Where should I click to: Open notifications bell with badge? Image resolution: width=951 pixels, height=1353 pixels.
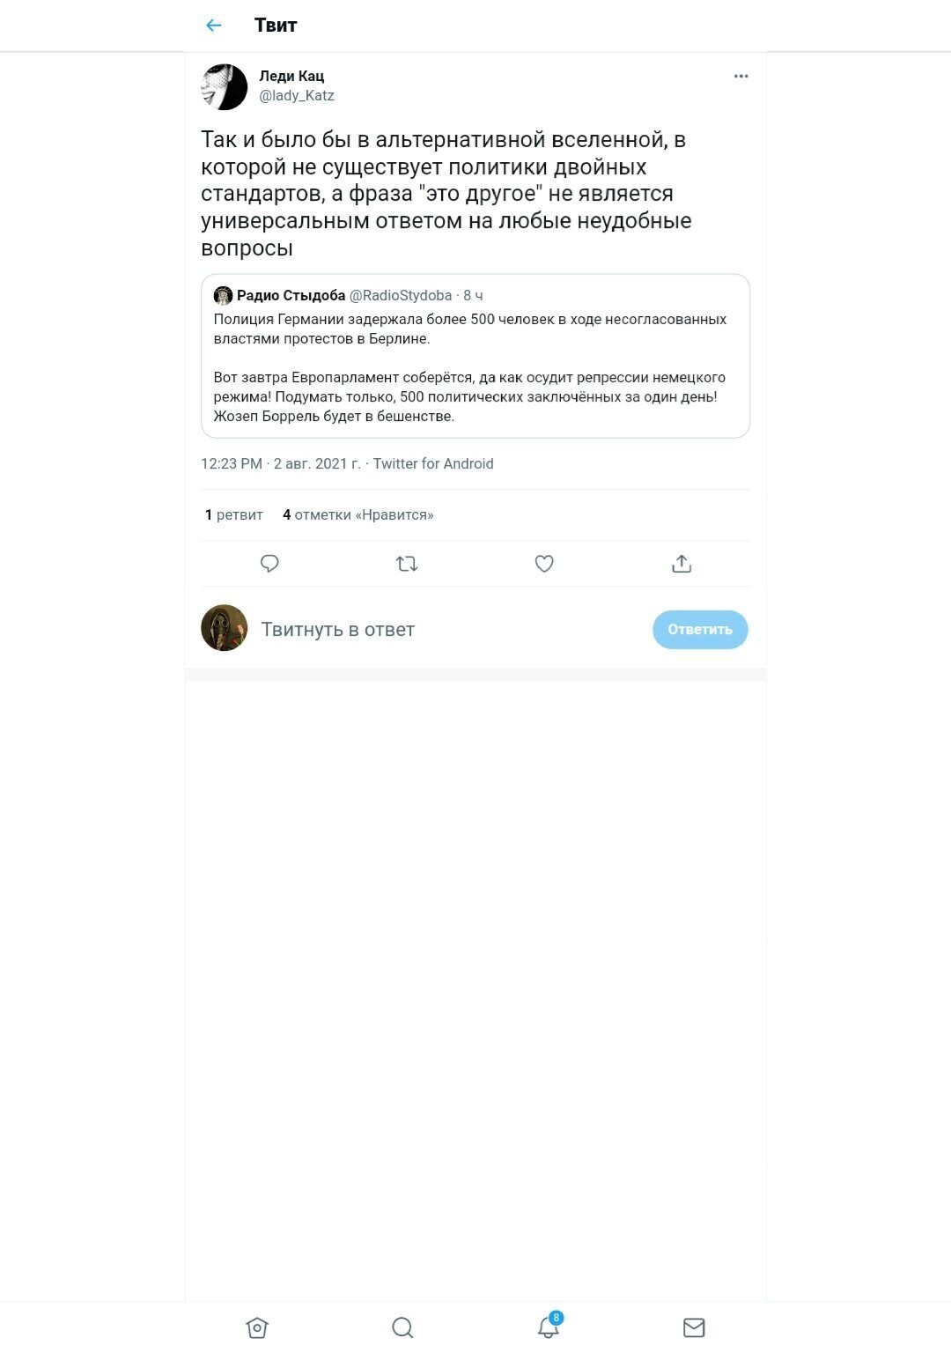[x=549, y=1326]
